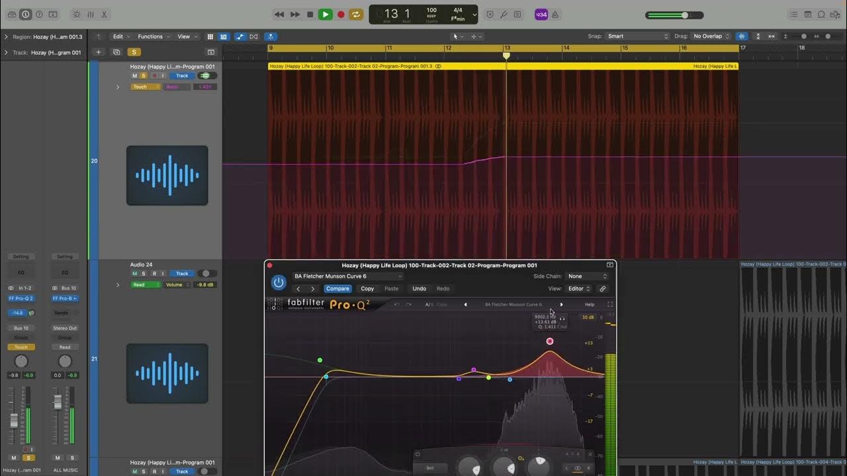847x476 pixels.
Task: Toggle the Pro-Q 2 plugin power button
Action: click(x=279, y=282)
